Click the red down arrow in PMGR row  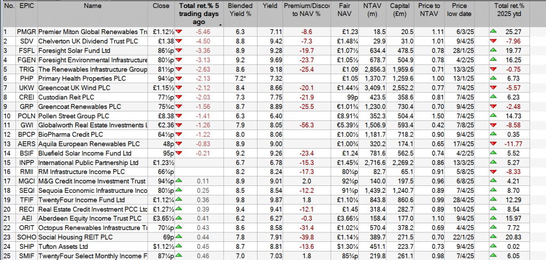pyautogui.click(x=179, y=31)
